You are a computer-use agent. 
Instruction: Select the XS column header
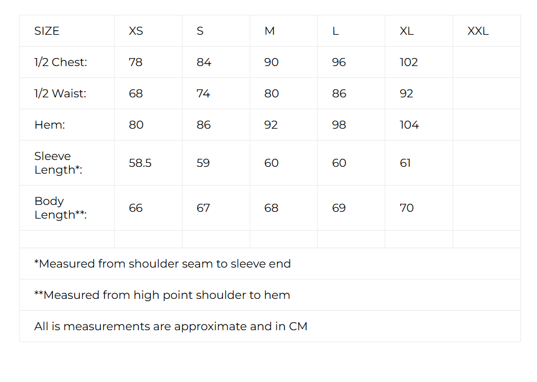pyautogui.click(x=136, y=31)
